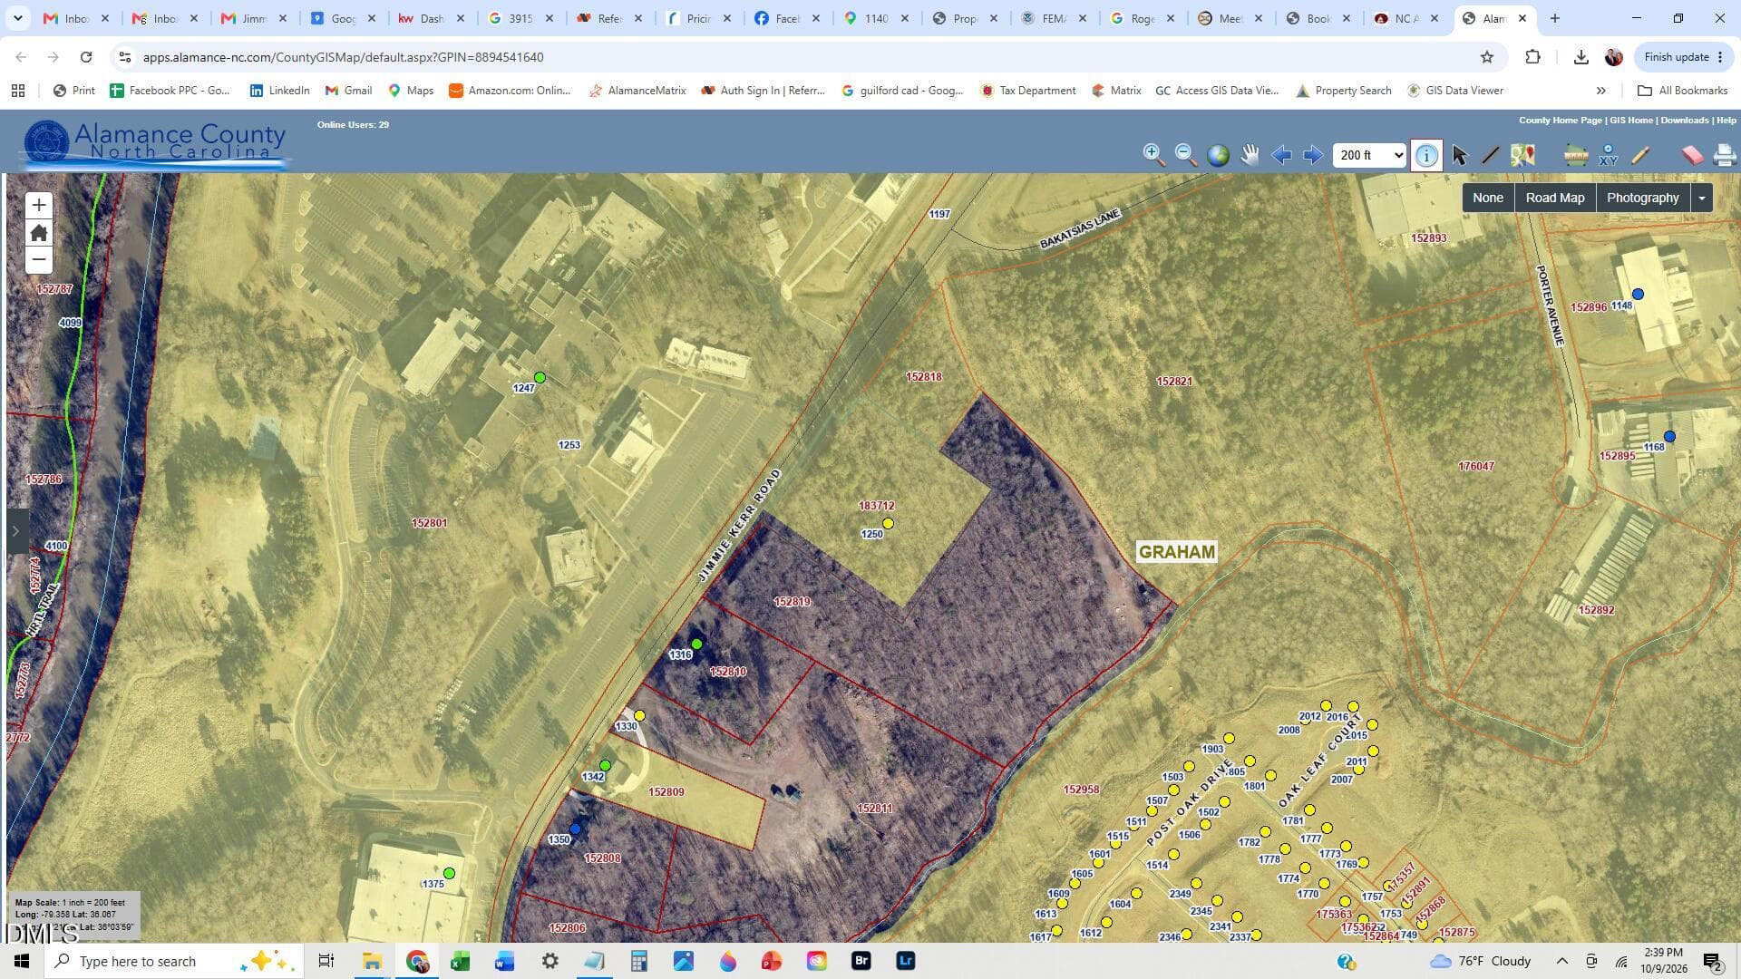Reload the page in Chrome
This screenshot has height=979, width=1741.
[x=86, y=57]
